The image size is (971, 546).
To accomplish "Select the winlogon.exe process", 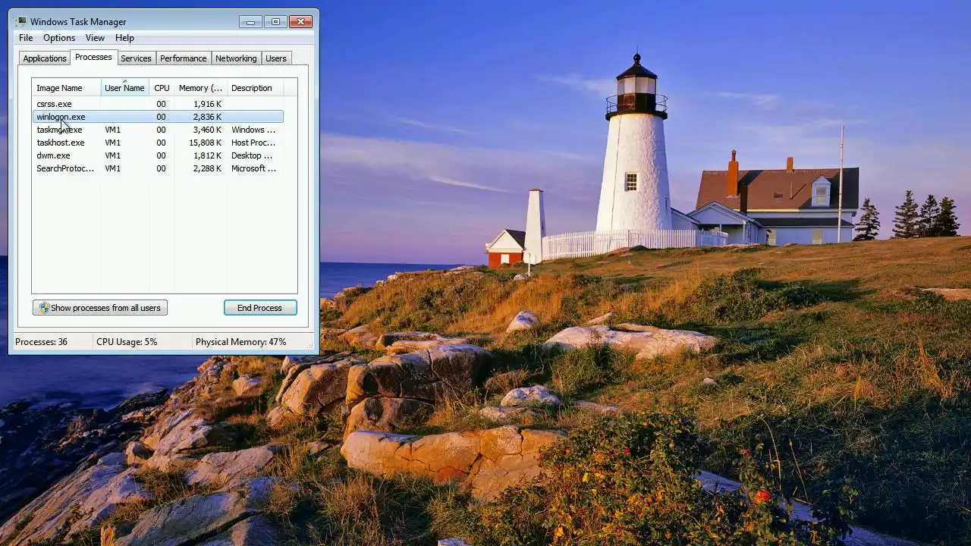I will click(158, 117).
